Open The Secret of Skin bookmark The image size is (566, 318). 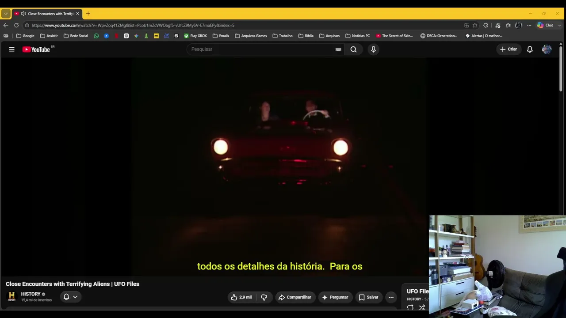pyautogui.click(x=394, y=36)
